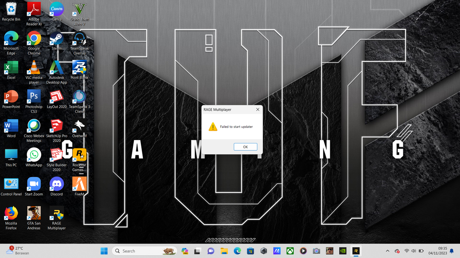Select the Adobe Reader XI shortcut
This screenshot has width=460, height=258.
point(34,14)
